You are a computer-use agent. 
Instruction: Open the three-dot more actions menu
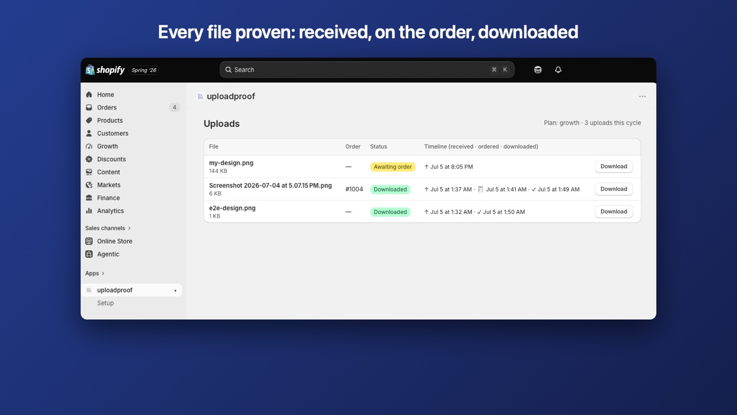643,96
